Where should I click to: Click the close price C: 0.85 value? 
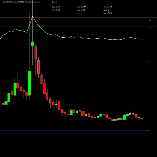[56, 10]
